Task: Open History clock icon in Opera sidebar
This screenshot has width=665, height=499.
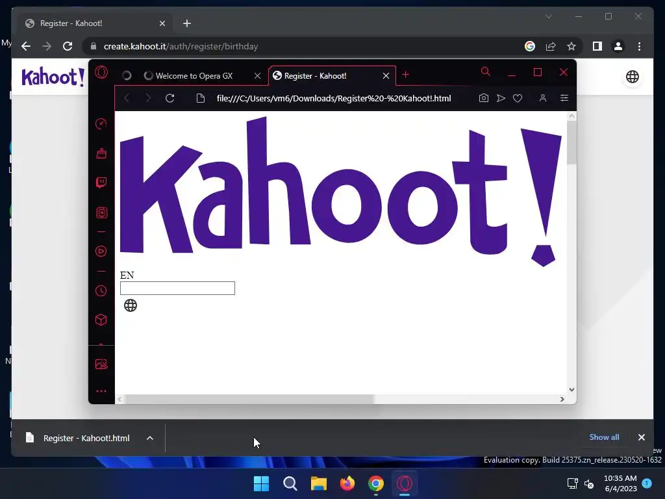Action: click(101, 290)
